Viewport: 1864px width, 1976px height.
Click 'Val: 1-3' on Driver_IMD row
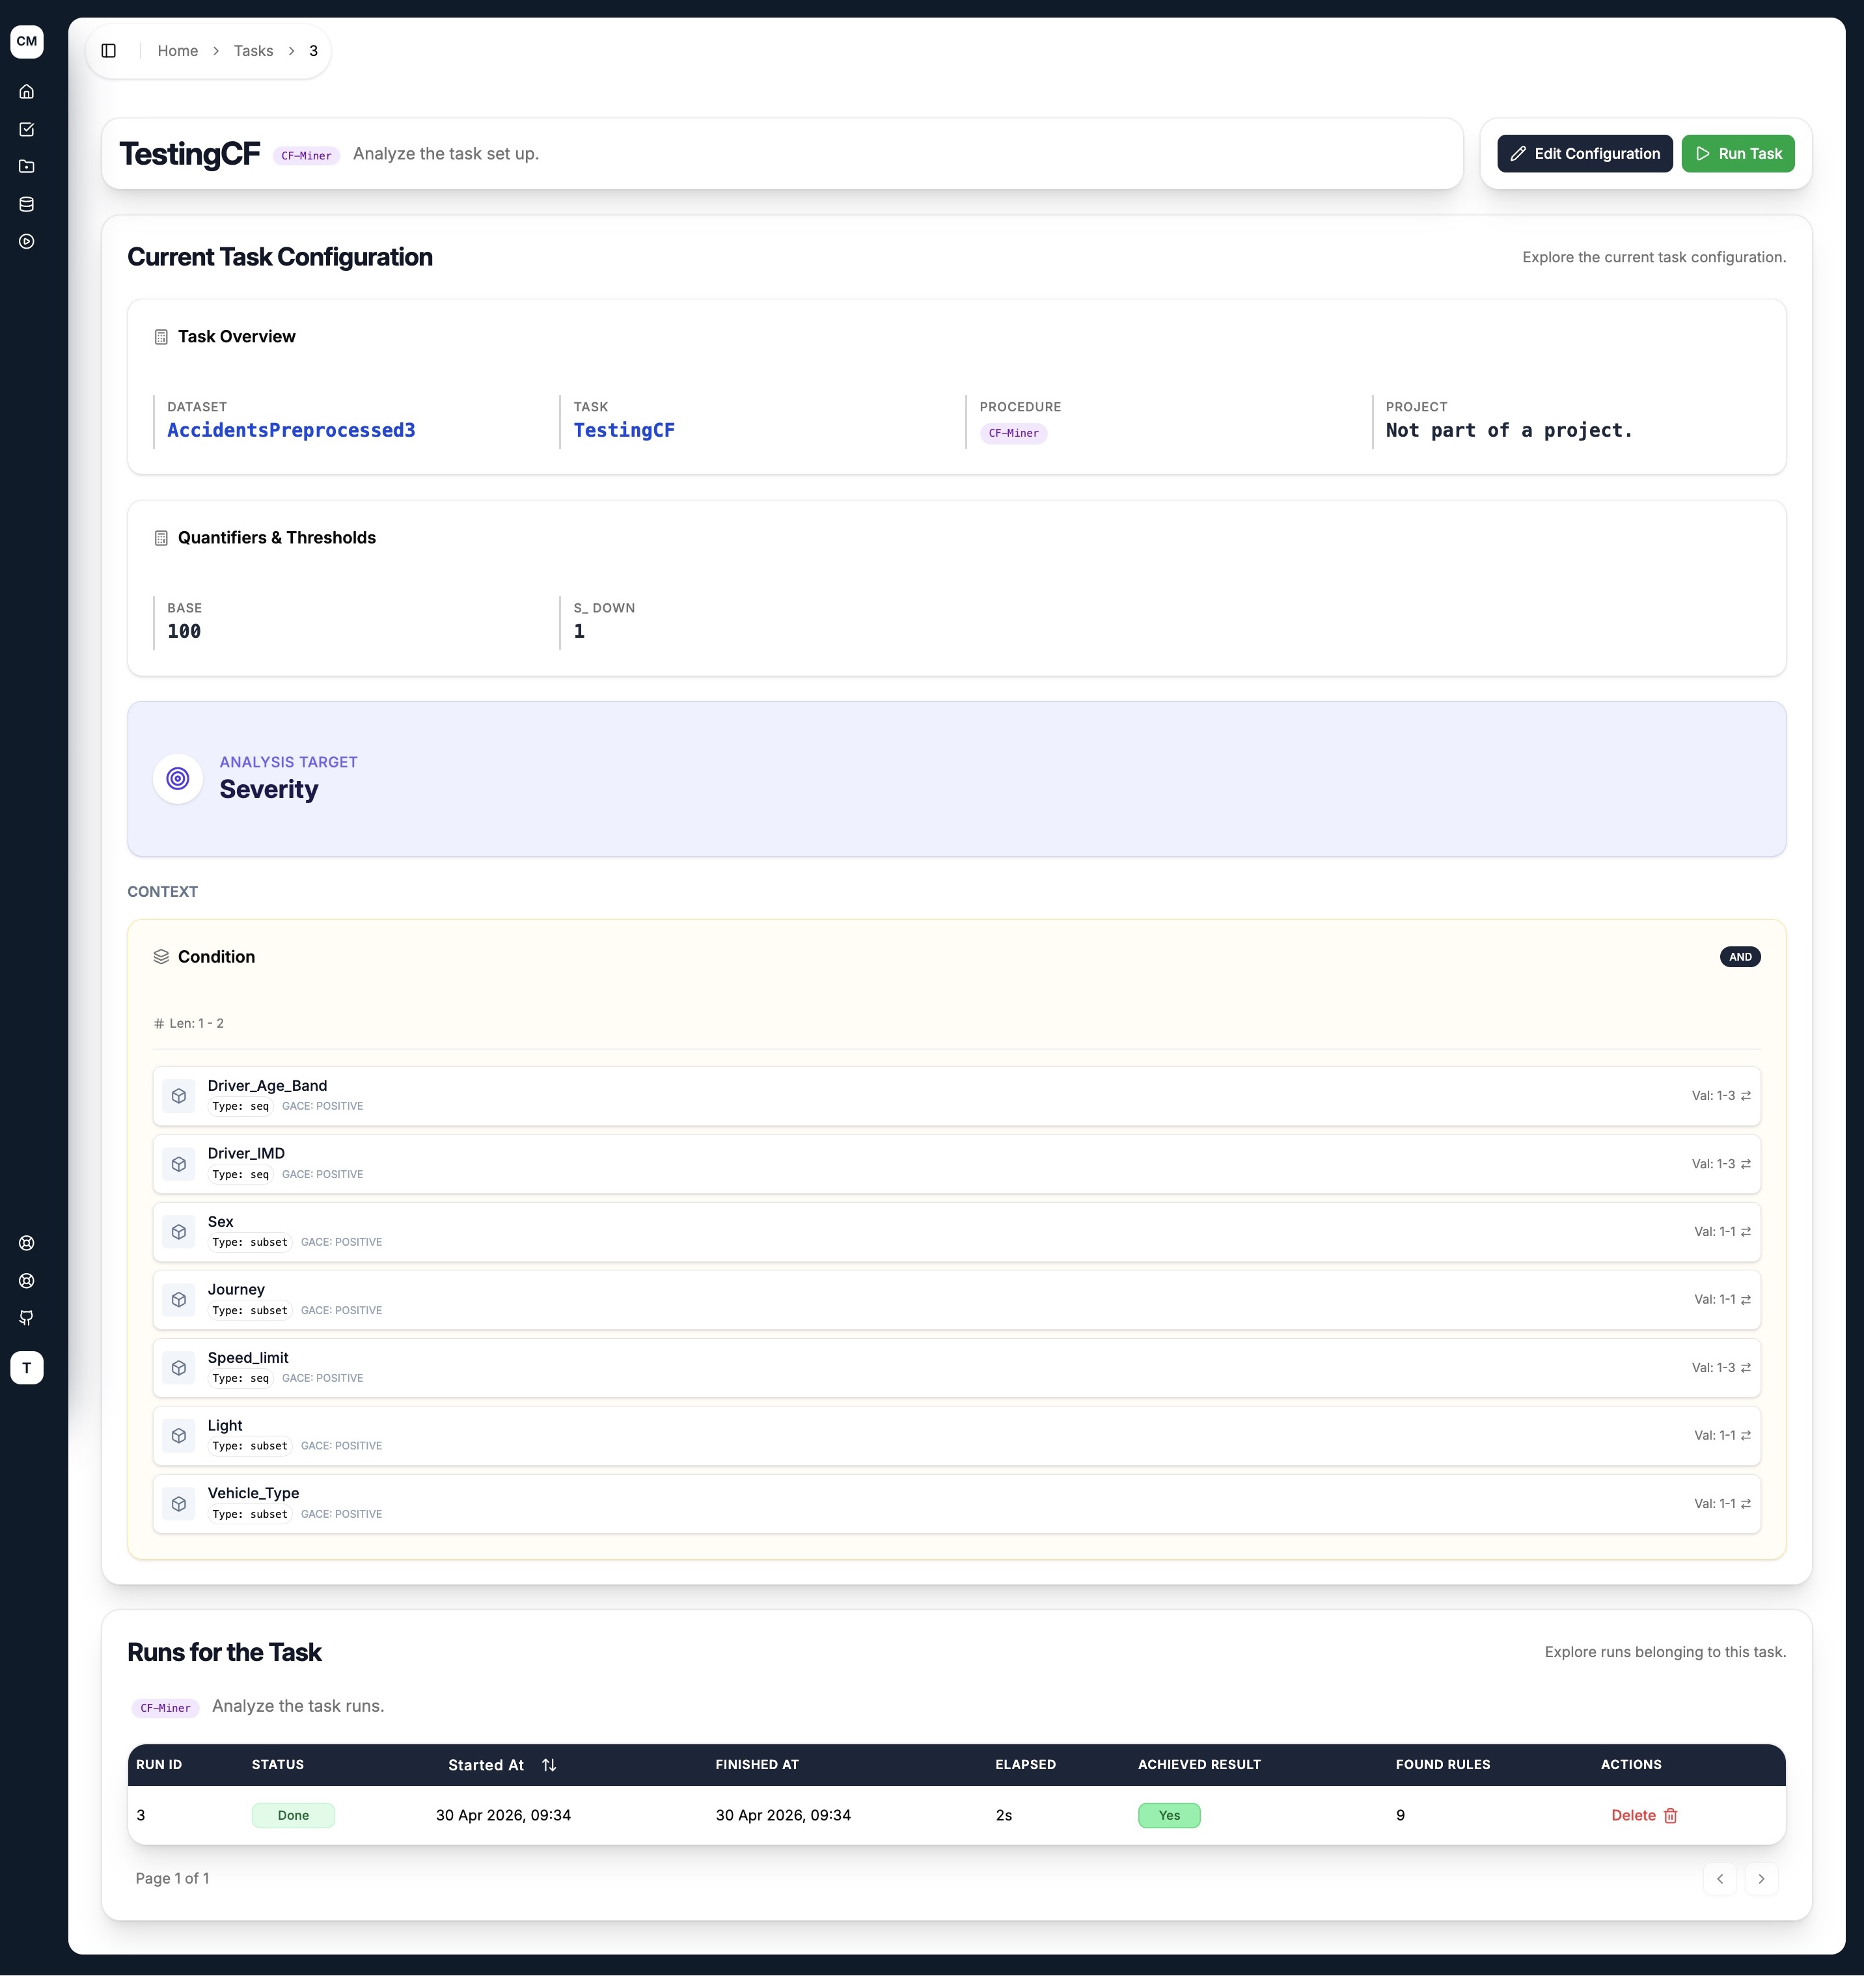pos(1713,1164)
